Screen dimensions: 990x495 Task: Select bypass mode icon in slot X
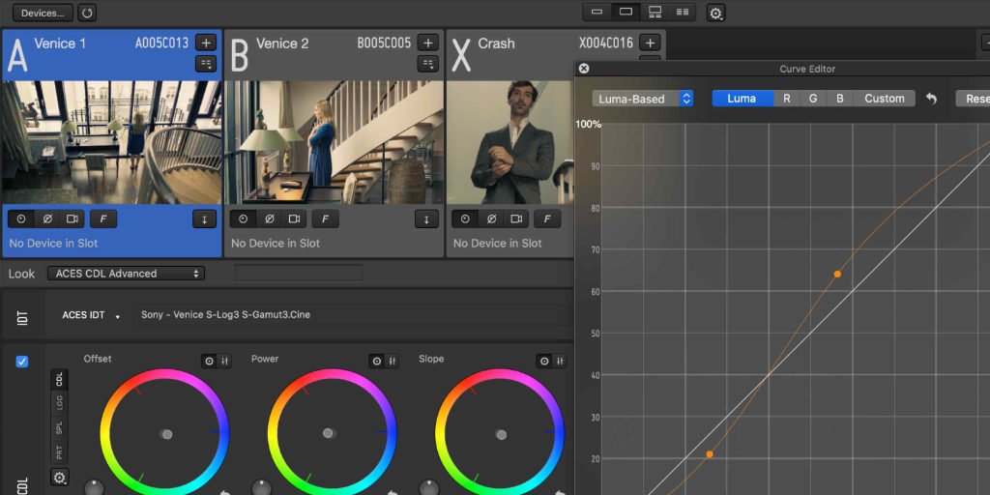click(x=491, y=219)
